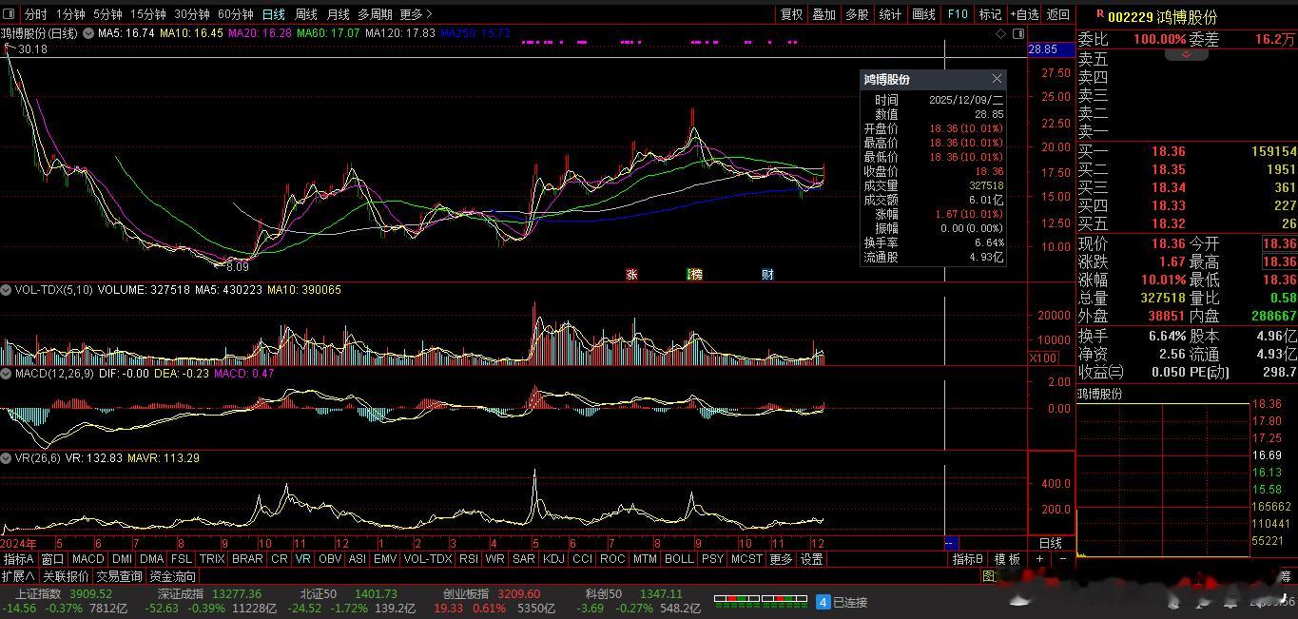Select the 30分钟 period
The height and width of the screenshot is (619, 1298).
pyautogui.click(x=192, y=14)
